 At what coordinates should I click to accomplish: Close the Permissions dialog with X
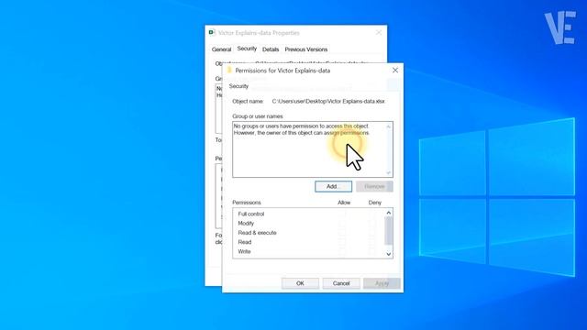click(395, 71)
